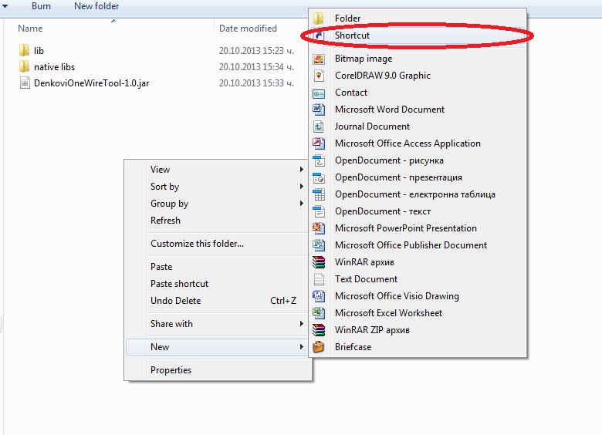Select the Contact menu label
602x435 pixels.
coord(351,93)
